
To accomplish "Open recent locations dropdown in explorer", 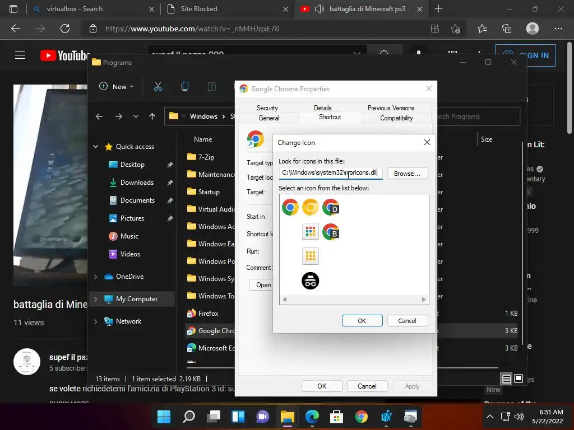I will pos(136,116).
